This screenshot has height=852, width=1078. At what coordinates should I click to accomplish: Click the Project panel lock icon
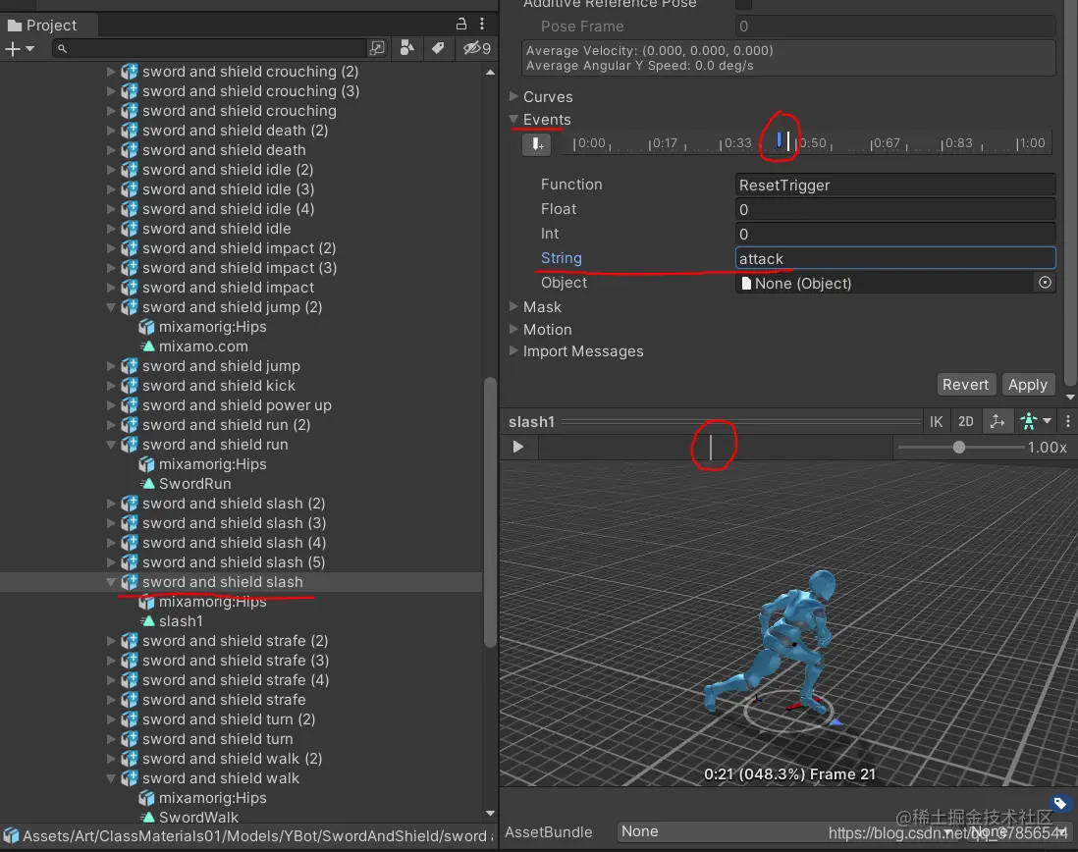tap(461, 24)
